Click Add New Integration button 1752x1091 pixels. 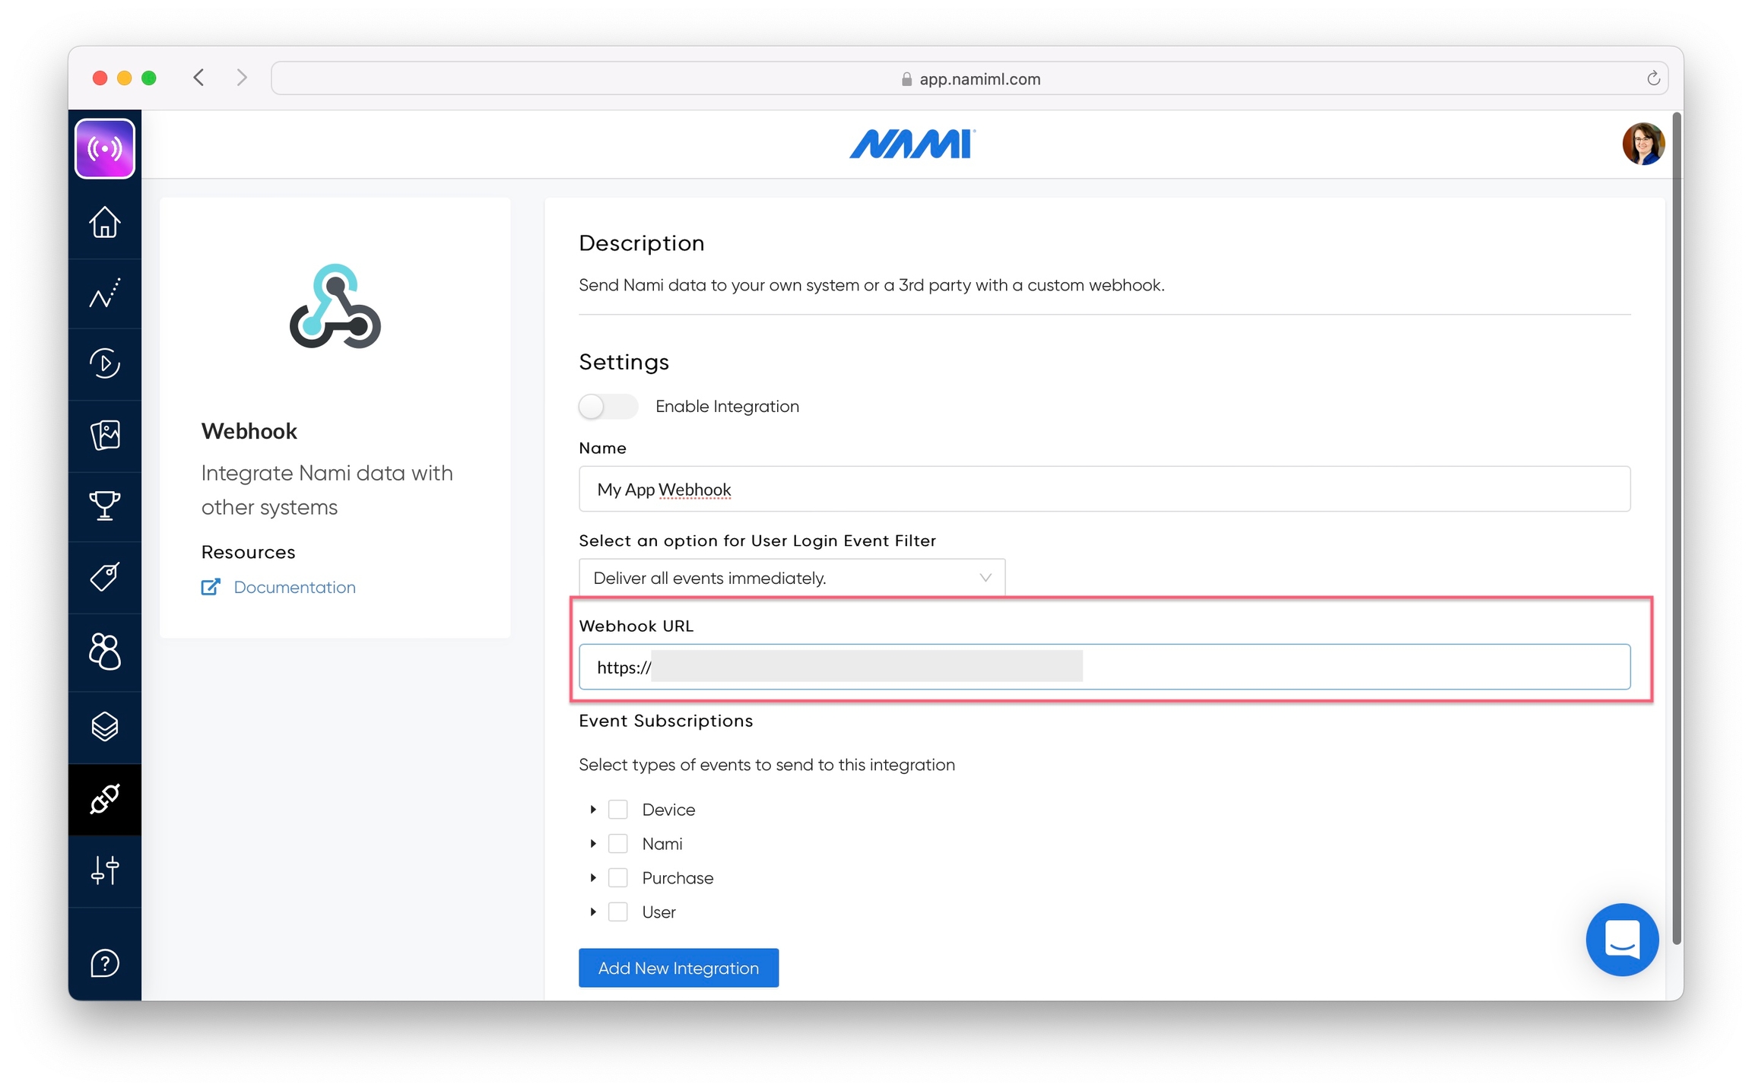[x=678, y=967]
